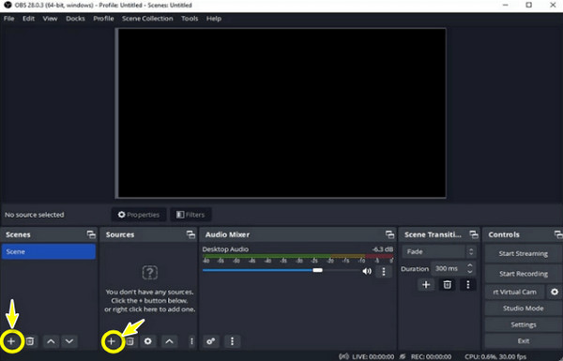Click the Start Recording button
This screenshot has height=361, width=563.
click(x=524, y=274)
